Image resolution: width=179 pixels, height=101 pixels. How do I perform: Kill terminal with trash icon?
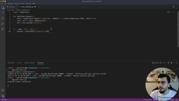(171, 63)
